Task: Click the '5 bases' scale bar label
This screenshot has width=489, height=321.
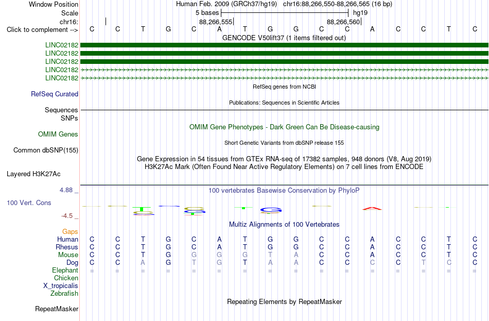Action: point(207,13)
